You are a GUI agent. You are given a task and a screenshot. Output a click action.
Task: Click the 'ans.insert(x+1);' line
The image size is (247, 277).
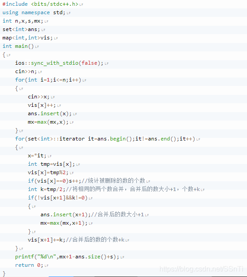(x=92, y=215)
